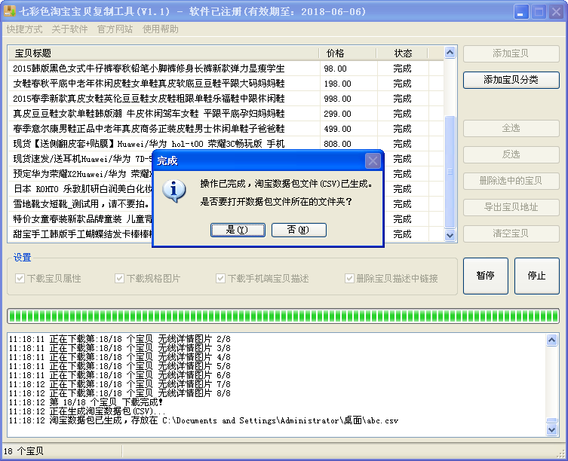Select the row 2015春季新款真皮女鞋英伦豆豆鞋
The width and height of the screenshot is (568, 461).
click(226, 99)
